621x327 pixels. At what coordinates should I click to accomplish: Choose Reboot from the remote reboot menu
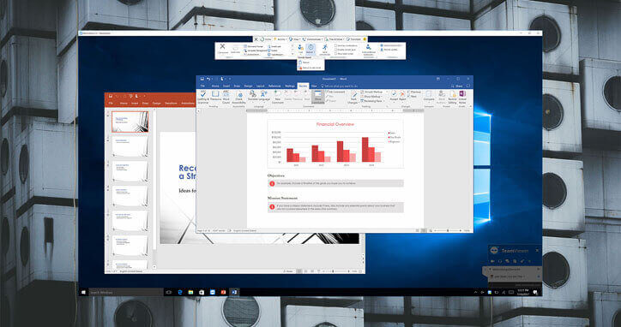tap(306, 62)
